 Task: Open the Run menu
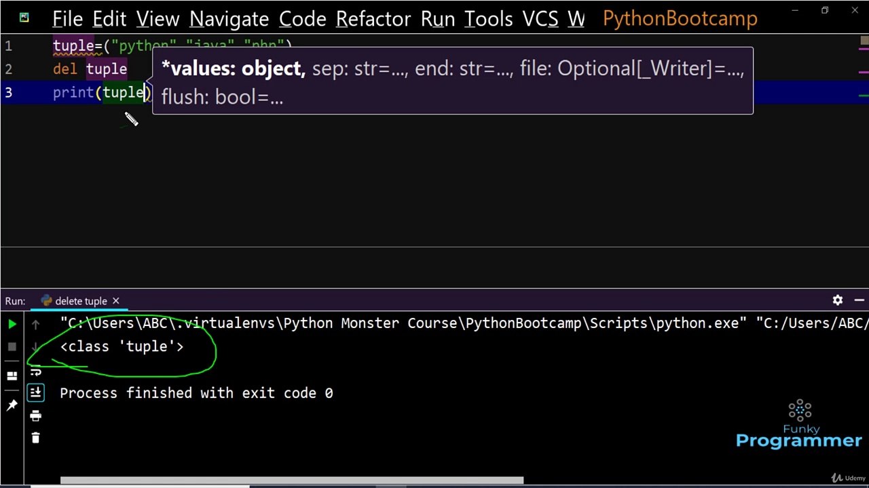(438, 19)
